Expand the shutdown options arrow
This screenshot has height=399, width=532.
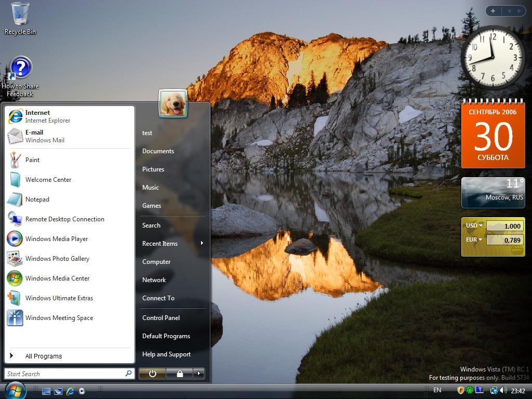tap(198, 374)
